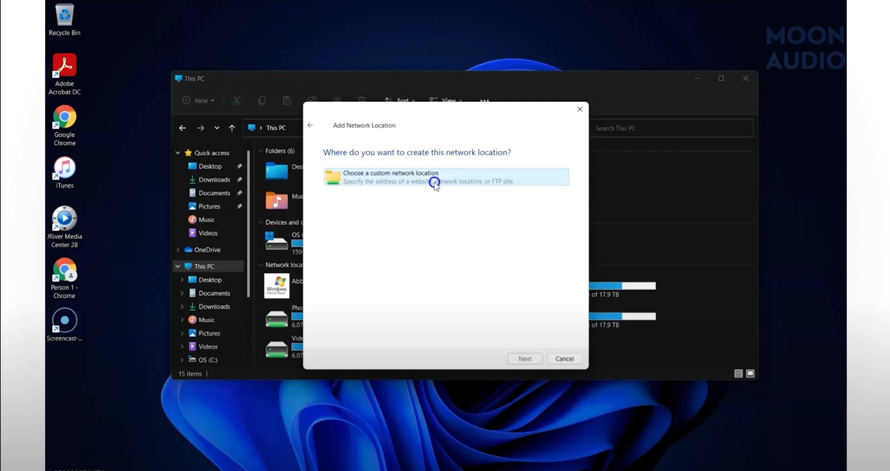This screenshot has width=890, height=471.
Task: Click the Cancel button
Action: point(564,358)
